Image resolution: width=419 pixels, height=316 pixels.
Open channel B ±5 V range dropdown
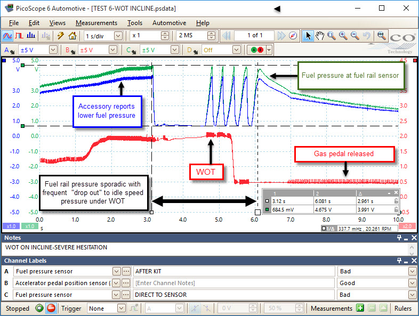point(113,50)
